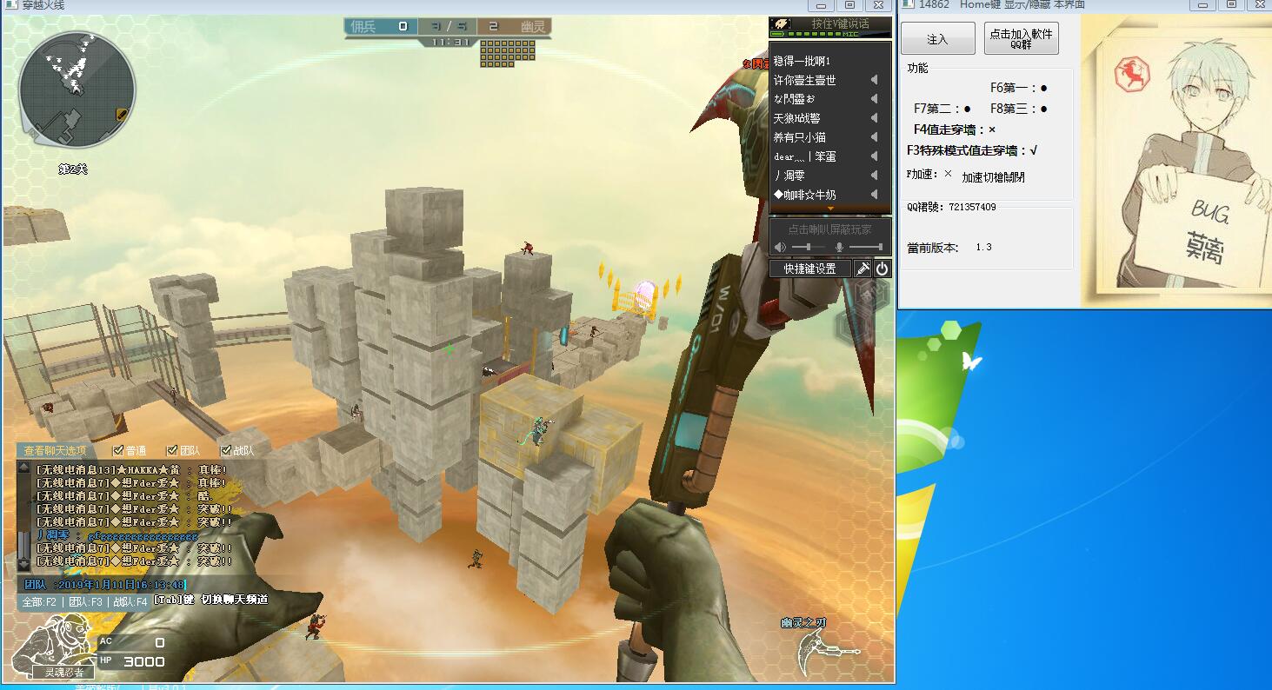Click the 注入 inject button
This screenshot has height=690, width=1272.
[x=937, y=39]
